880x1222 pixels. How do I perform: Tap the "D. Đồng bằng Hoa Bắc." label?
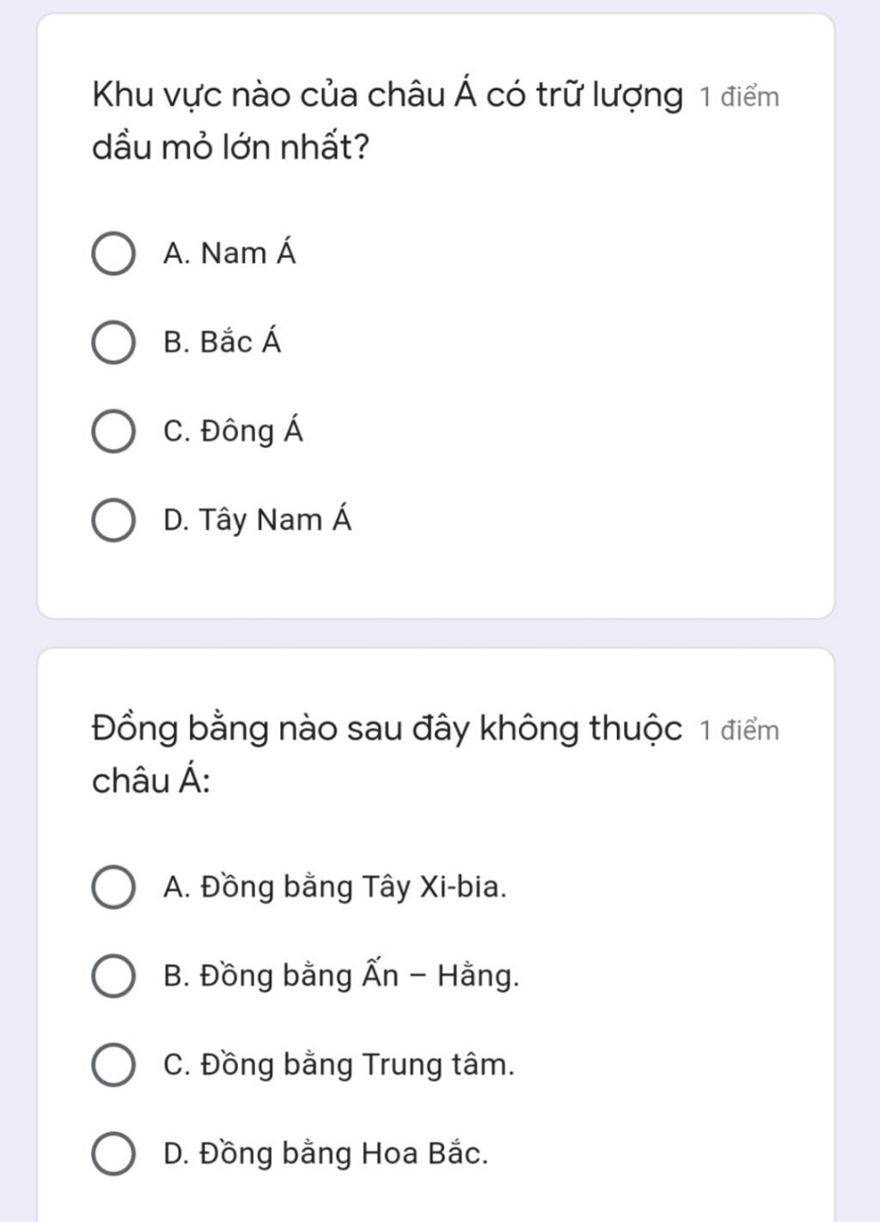(x=326, y=1153)
